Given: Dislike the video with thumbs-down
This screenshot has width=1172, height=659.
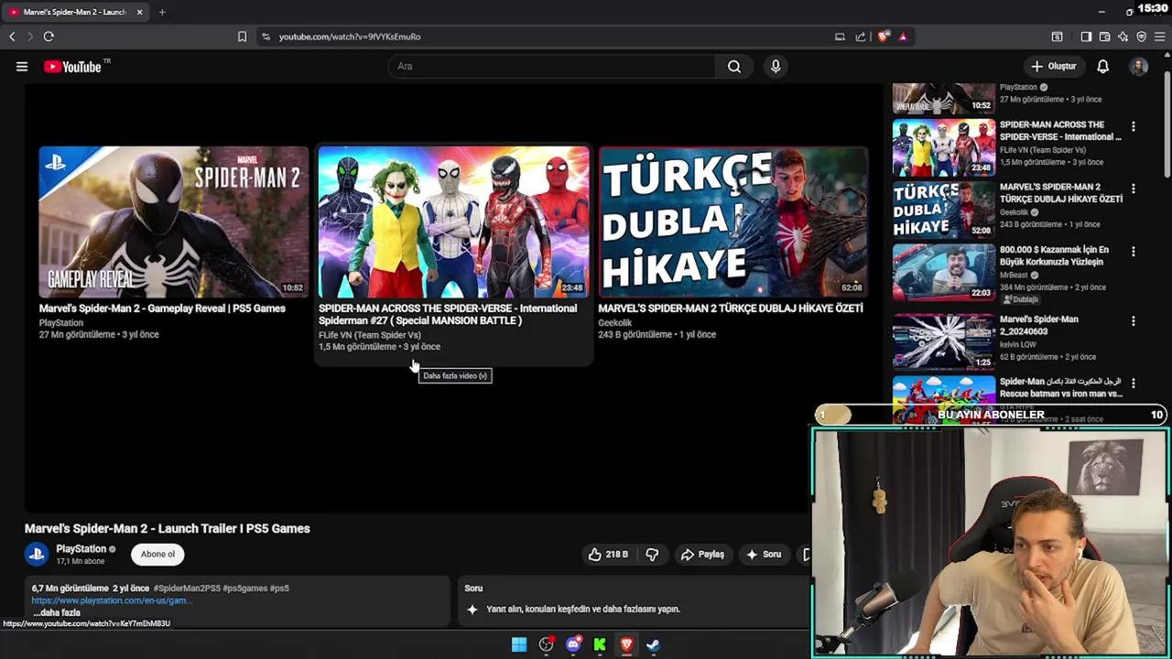Looking at the screenshot, I should coord(652,554).
